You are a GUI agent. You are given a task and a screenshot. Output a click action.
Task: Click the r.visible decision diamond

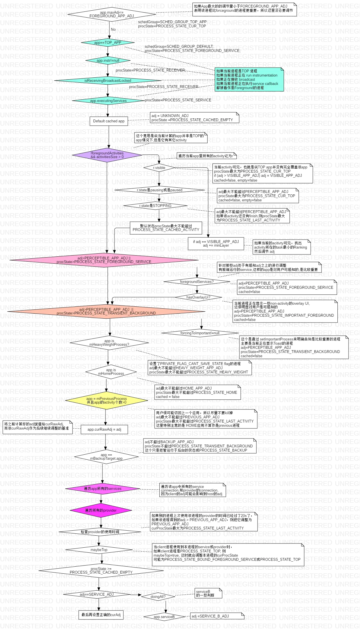pos(159,168)
